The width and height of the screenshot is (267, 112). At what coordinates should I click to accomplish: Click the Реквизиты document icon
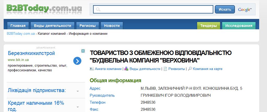165,69
